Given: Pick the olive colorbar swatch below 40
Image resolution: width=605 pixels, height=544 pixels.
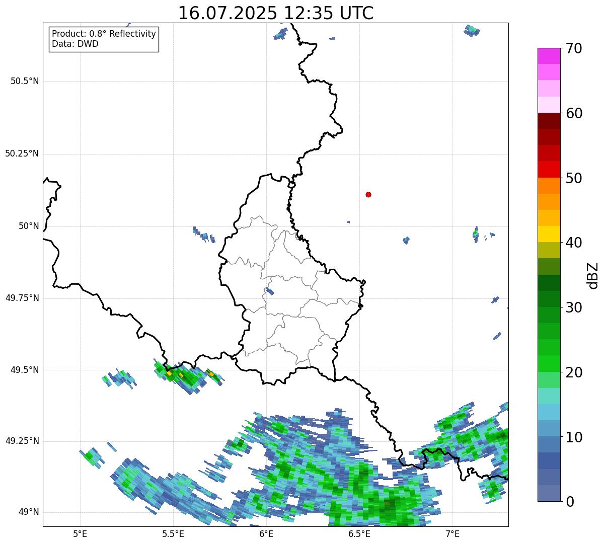Looking at the screenshot, I should pyautogui.click(x=549, y=250).
